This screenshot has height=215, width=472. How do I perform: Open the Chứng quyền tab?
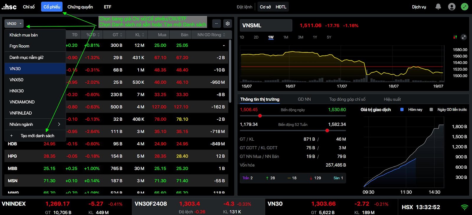pos(80,7)
